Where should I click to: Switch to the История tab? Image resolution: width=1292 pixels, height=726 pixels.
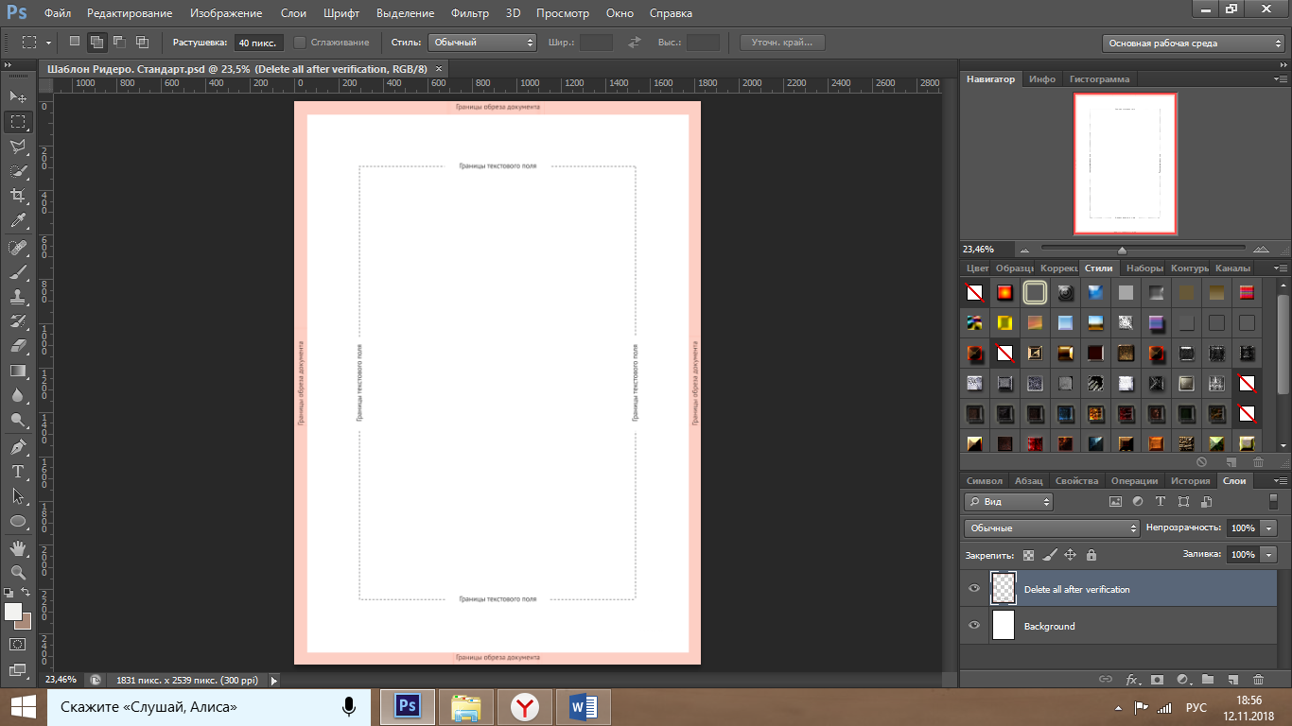[x=1190, y=481]
